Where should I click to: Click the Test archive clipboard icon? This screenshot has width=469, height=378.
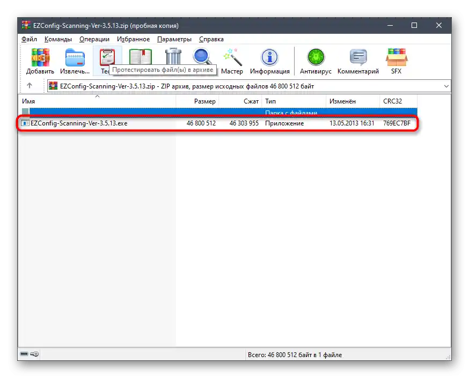pos(107,57)
